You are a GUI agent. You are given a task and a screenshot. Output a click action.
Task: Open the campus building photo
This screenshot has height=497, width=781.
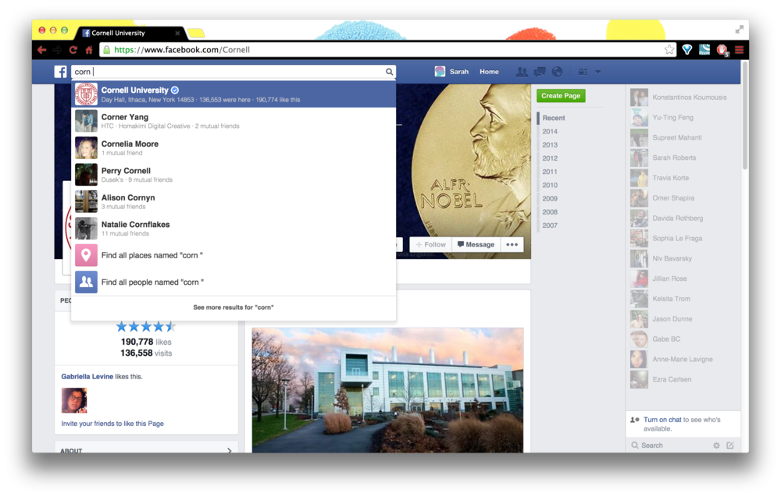pyautogui.click(x=387, y=390)
